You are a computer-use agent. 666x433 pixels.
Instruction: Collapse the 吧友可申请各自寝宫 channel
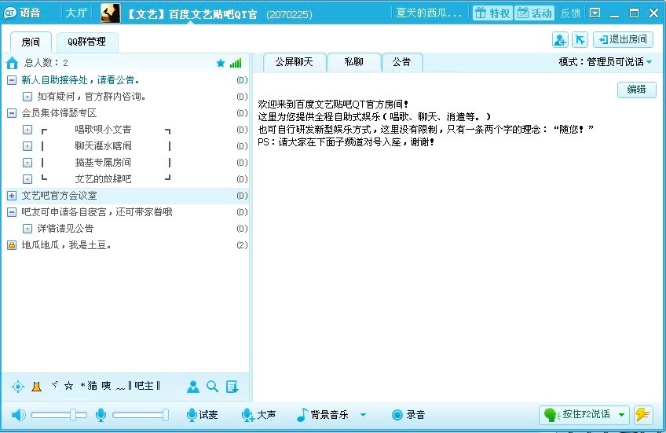click(x=12, y=212)
